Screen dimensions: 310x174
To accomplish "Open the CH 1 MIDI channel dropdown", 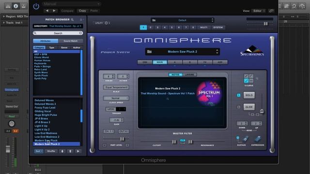I will [x=108, y=131].
